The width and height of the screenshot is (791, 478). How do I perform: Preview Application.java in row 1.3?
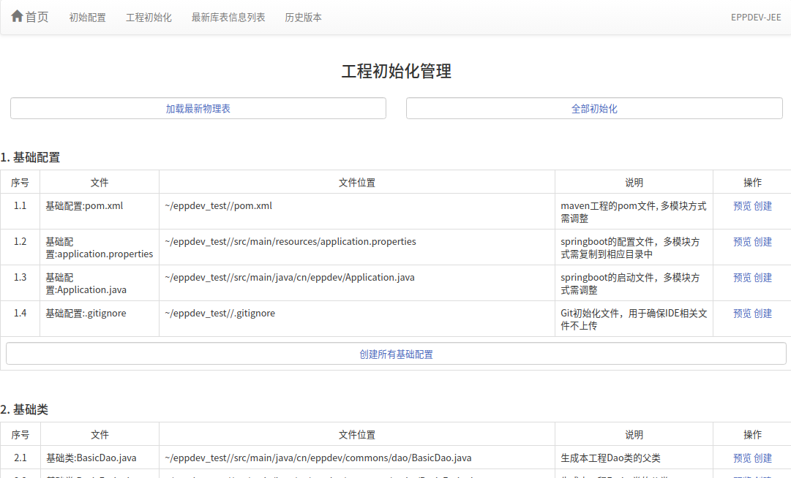tap(742, 278)
